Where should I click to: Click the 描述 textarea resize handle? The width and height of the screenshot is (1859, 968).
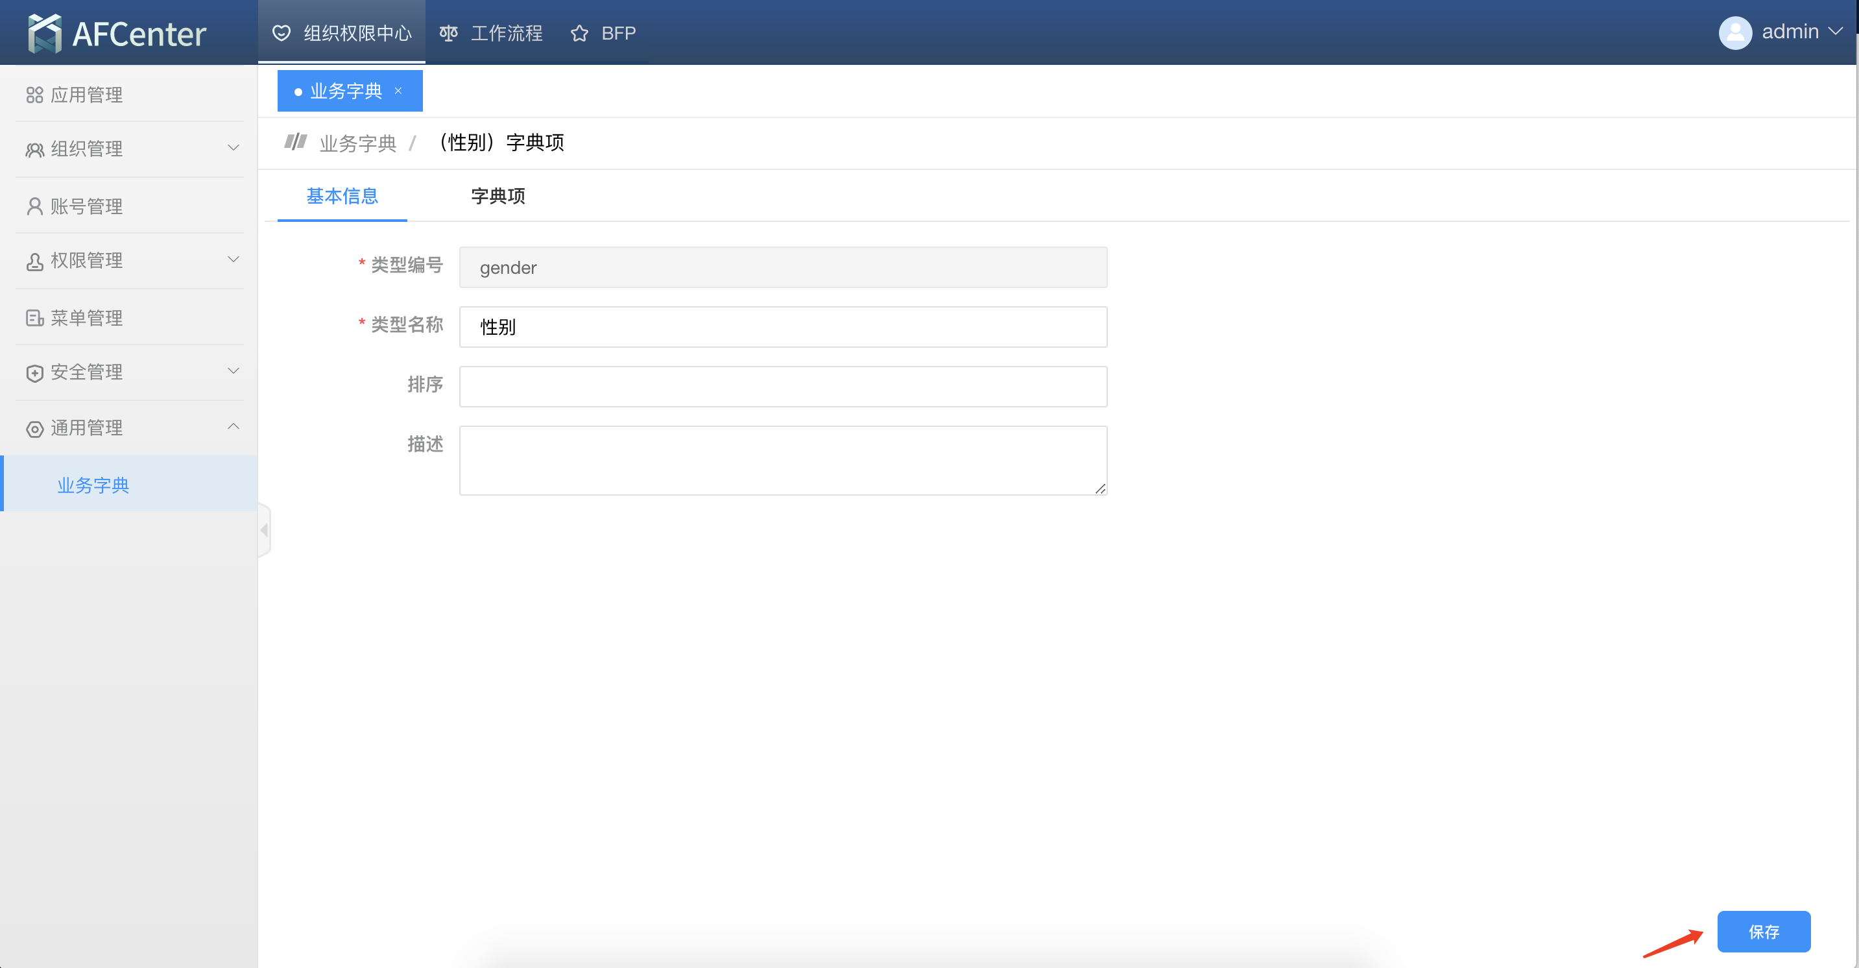pos(1100,489)
